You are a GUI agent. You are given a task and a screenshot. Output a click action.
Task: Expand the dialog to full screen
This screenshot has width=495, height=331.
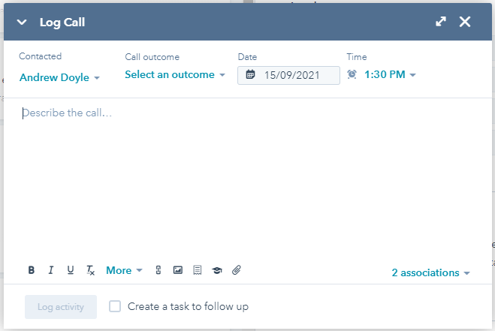point(441,22)
